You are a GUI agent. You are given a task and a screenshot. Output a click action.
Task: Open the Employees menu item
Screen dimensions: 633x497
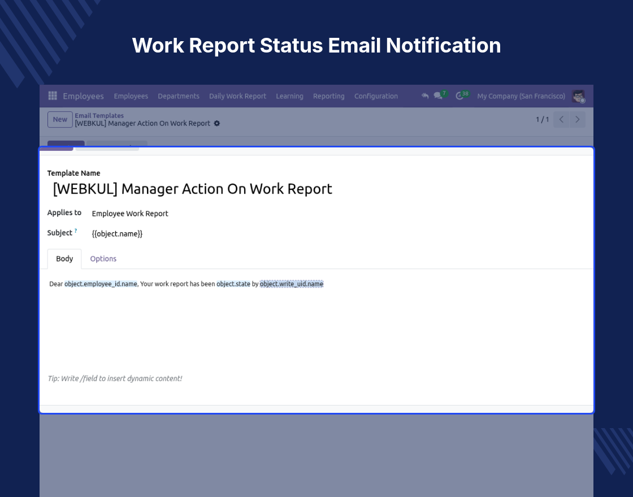131,96
